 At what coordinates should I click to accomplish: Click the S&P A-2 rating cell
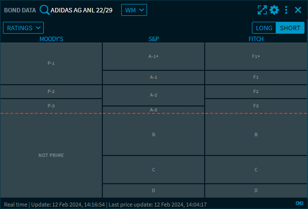pyautogui.click(x=154, y=95)
